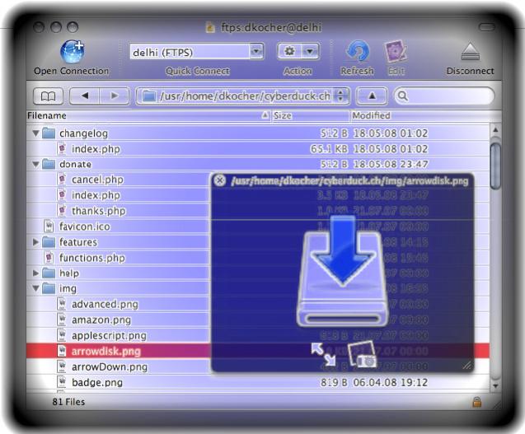Select favicon.ico file name
Screen dimensions: 525x434
pos(85,226)
